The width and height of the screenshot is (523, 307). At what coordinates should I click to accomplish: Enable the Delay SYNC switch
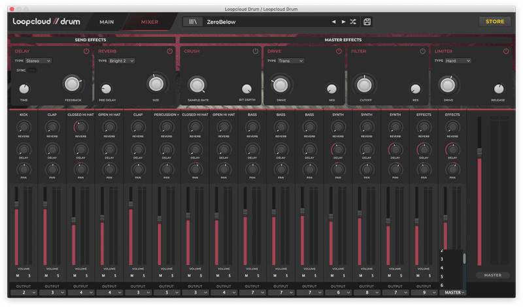point(32,71)
